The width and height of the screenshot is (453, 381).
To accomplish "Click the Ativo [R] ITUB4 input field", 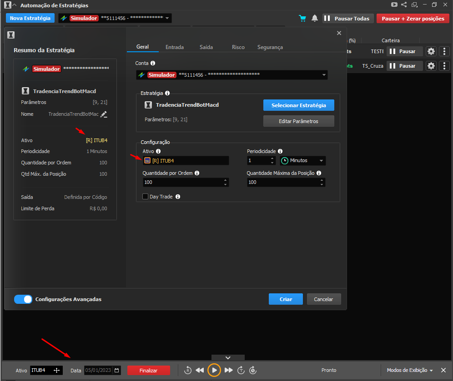I will tap(186, 161).
